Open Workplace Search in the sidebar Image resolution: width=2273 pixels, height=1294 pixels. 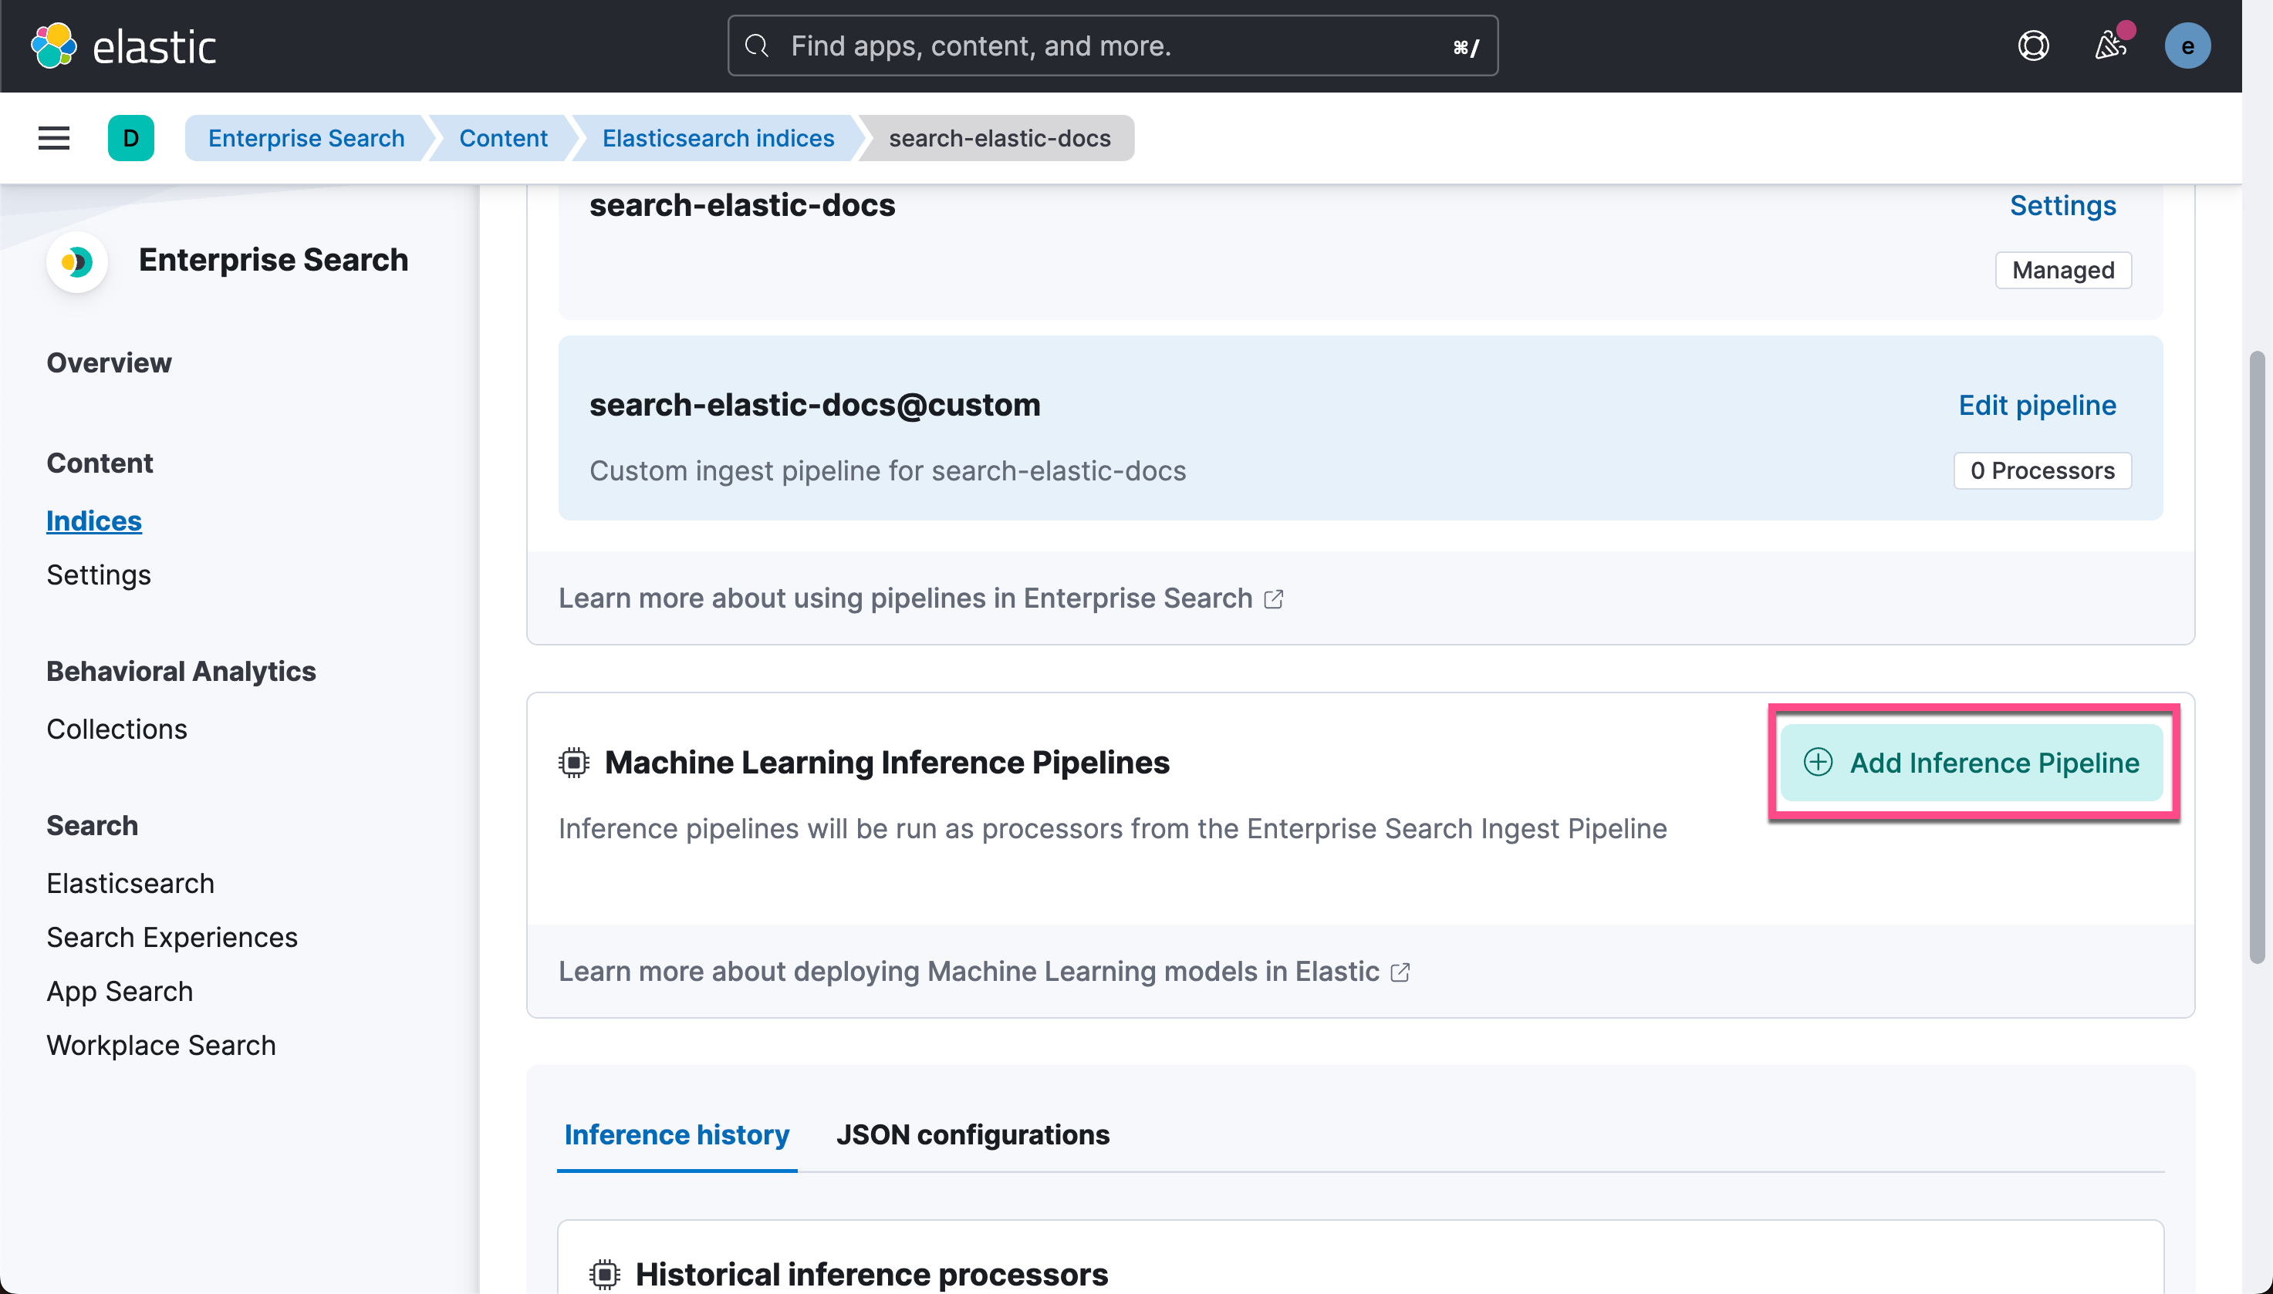point(161,1046)
